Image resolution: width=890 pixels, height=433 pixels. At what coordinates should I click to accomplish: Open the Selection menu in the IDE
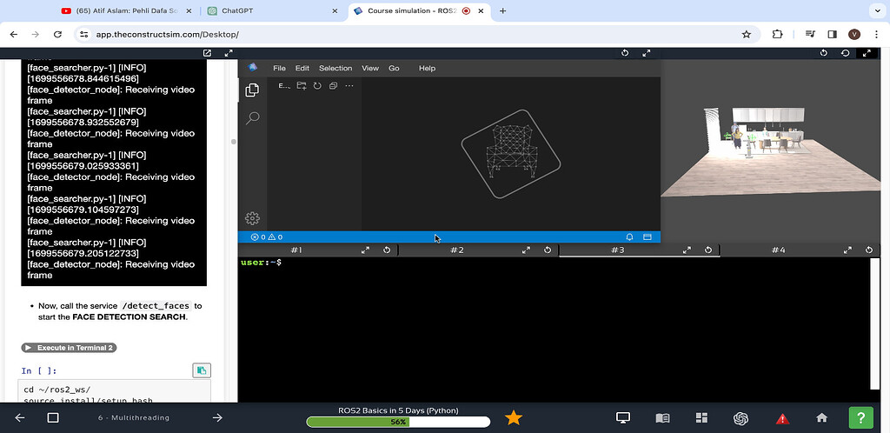(335, 68)
